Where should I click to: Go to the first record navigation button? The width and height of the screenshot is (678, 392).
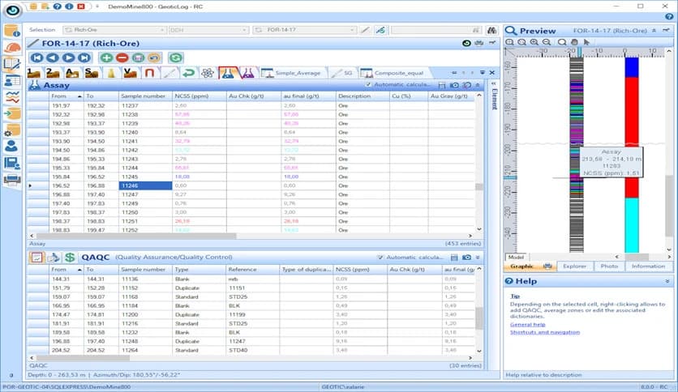[x=37, y=58]
